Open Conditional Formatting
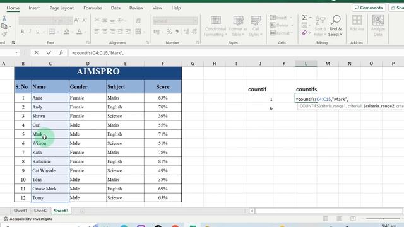Screen dimensions: 404x227 (215, 26)
